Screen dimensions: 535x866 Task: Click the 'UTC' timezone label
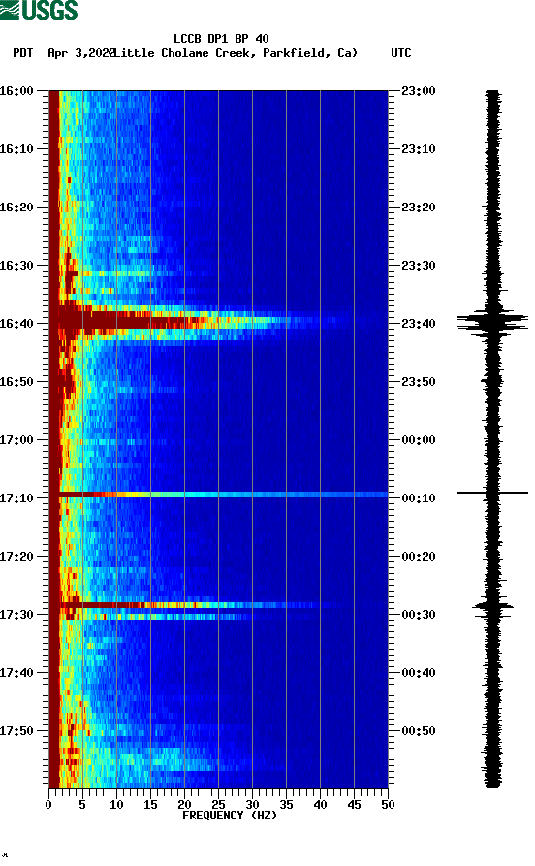(x=401, y=53)
